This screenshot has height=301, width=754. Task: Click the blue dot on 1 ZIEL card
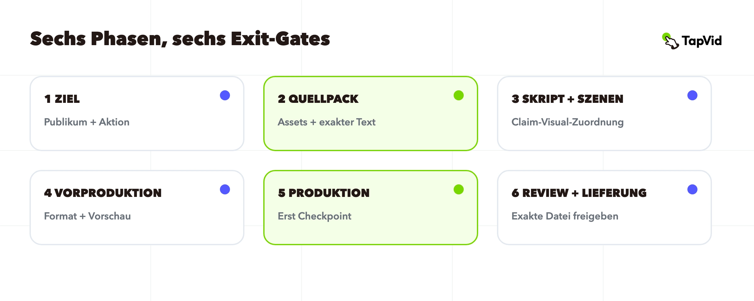click(225, 95)
